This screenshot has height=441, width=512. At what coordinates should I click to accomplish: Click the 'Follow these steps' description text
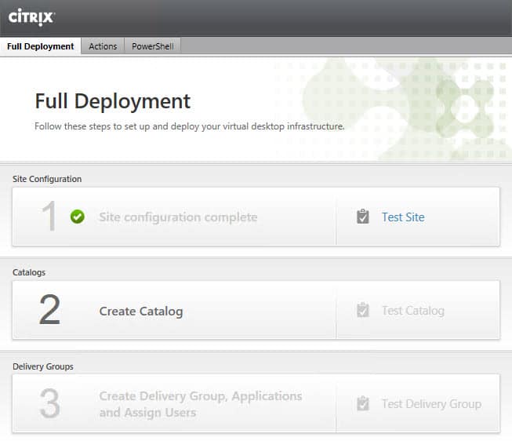(190, 126)
